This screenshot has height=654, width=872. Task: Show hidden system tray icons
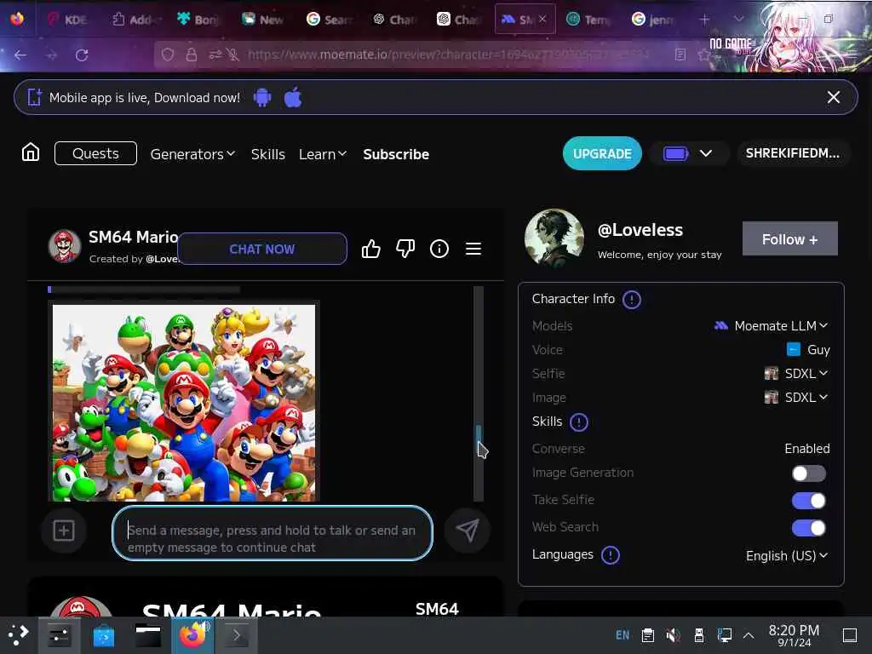749,635
